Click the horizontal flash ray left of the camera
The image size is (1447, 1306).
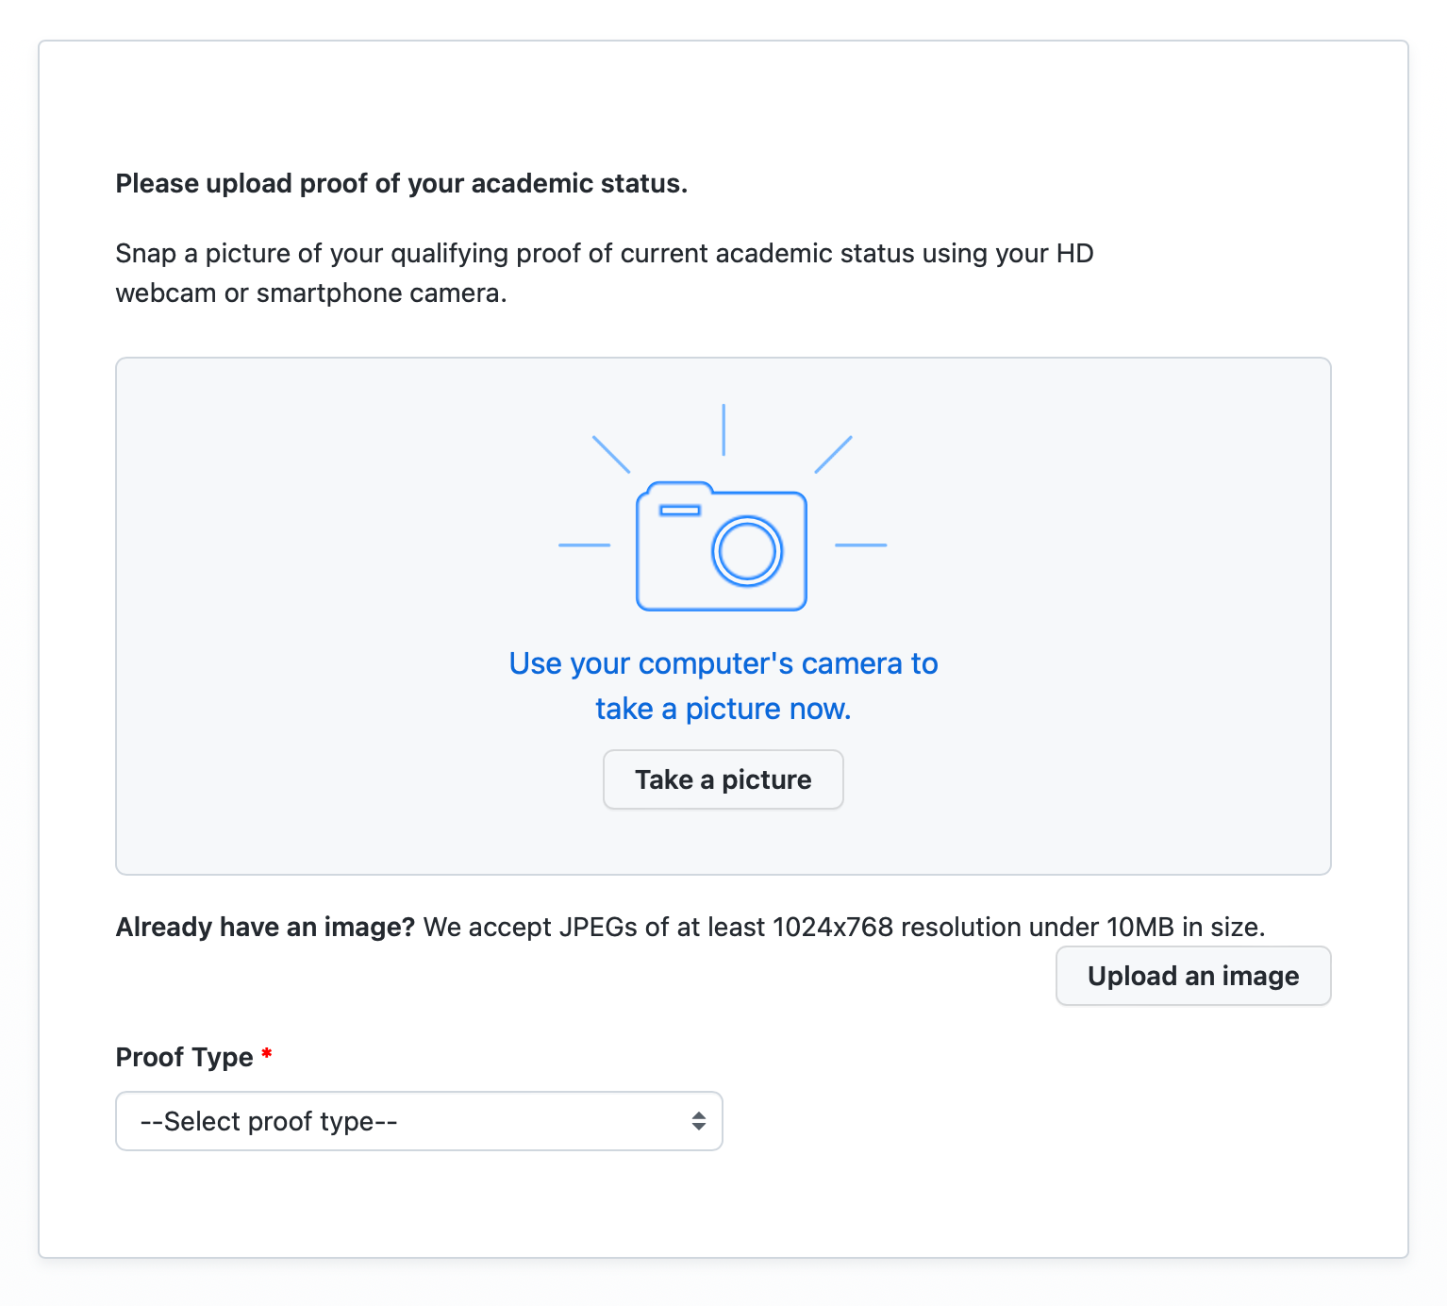click(x=585, y=545)
